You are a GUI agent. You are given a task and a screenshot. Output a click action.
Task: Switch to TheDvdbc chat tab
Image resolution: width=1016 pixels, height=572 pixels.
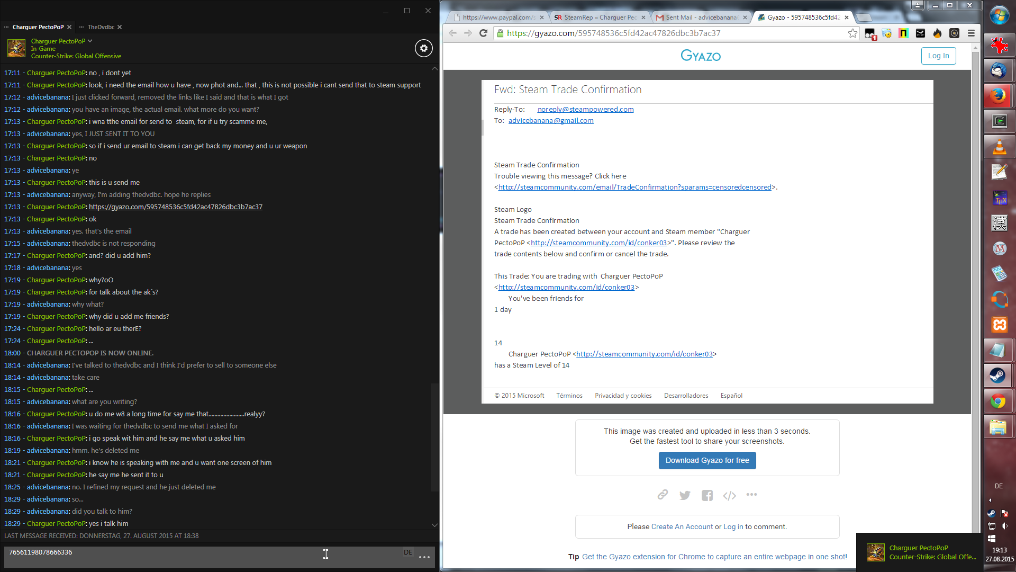(x=101, y=27)
